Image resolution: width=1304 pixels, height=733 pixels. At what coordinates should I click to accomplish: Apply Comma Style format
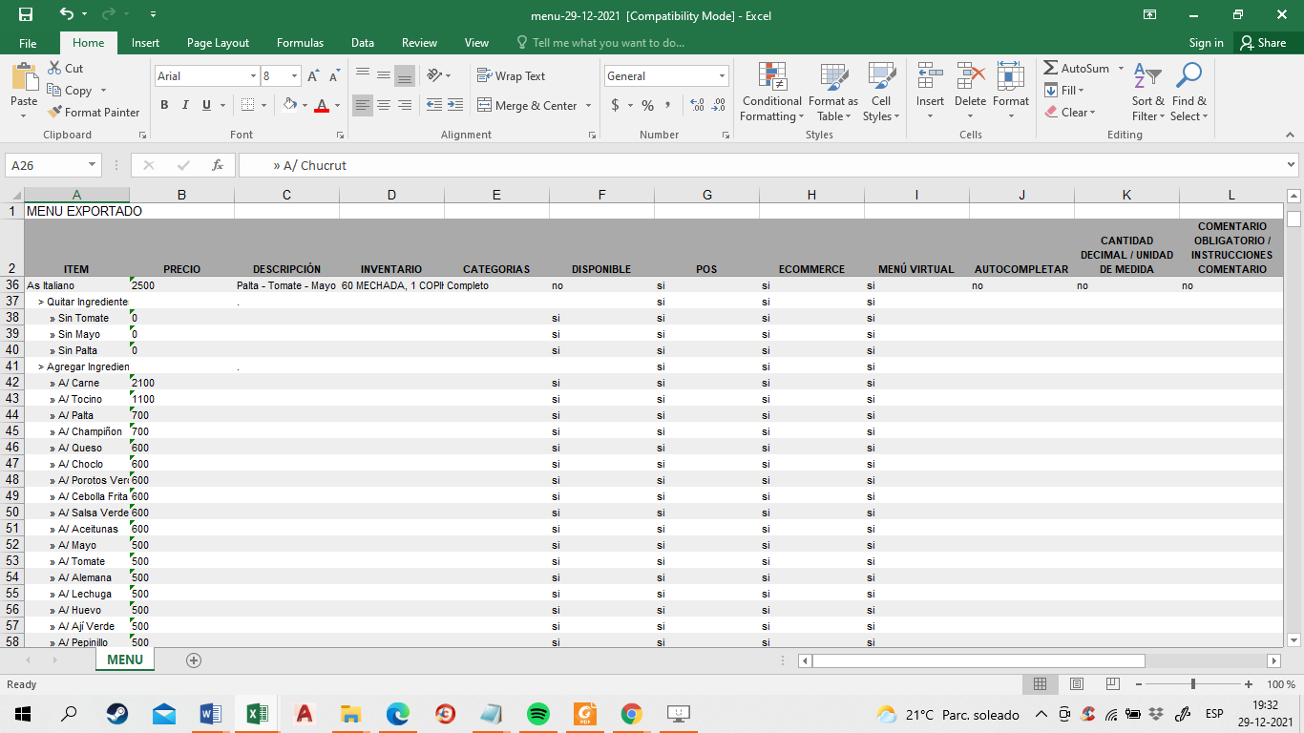coord(668,105)
